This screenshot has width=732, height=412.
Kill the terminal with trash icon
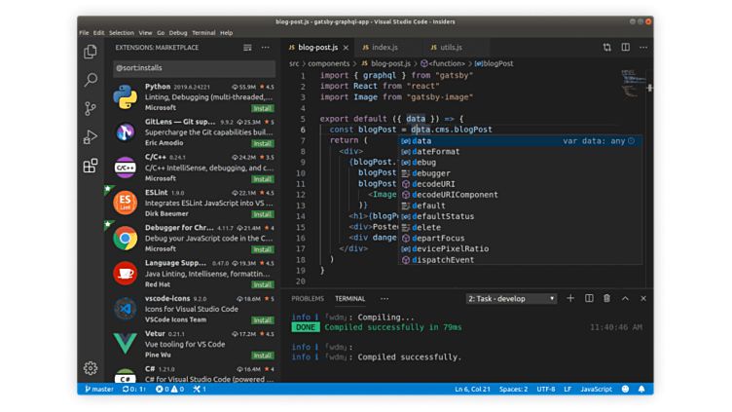point(606,298)
